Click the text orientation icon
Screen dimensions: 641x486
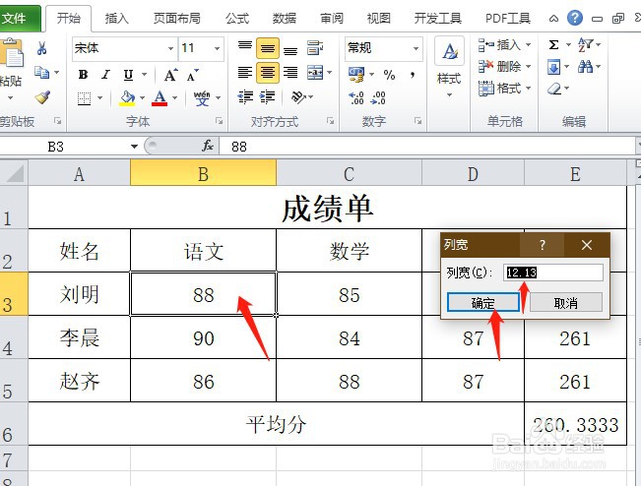click(298, 96)
